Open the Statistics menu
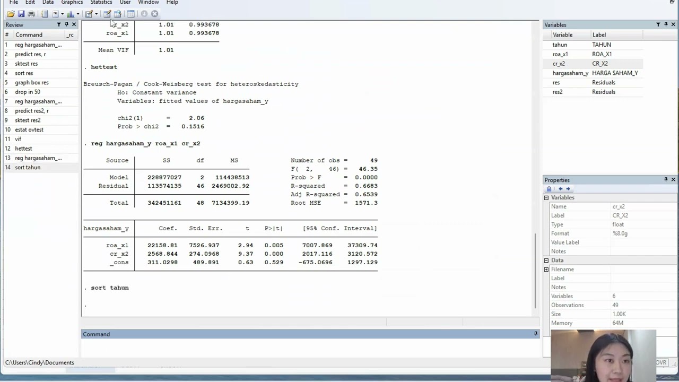This screenshot has height=382, width=679. pyautogui.click(x=101, y=3)
